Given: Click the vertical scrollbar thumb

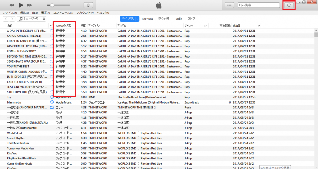Looking at the screenshot, I should point(316,35).
